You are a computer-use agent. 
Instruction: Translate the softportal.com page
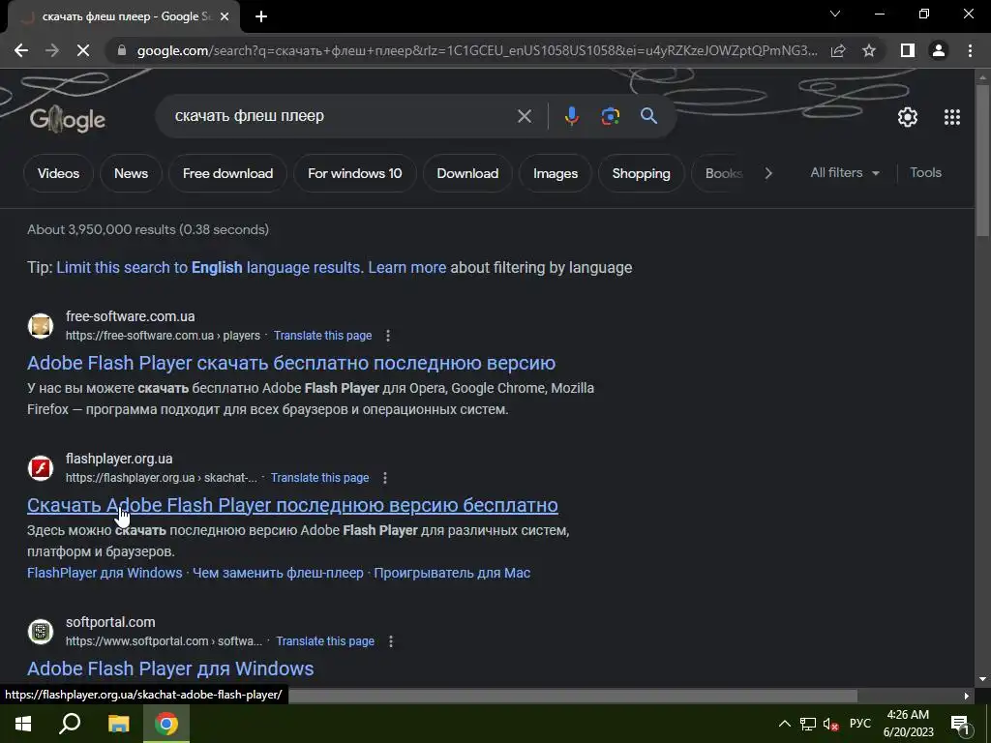[x=325, y=641]
